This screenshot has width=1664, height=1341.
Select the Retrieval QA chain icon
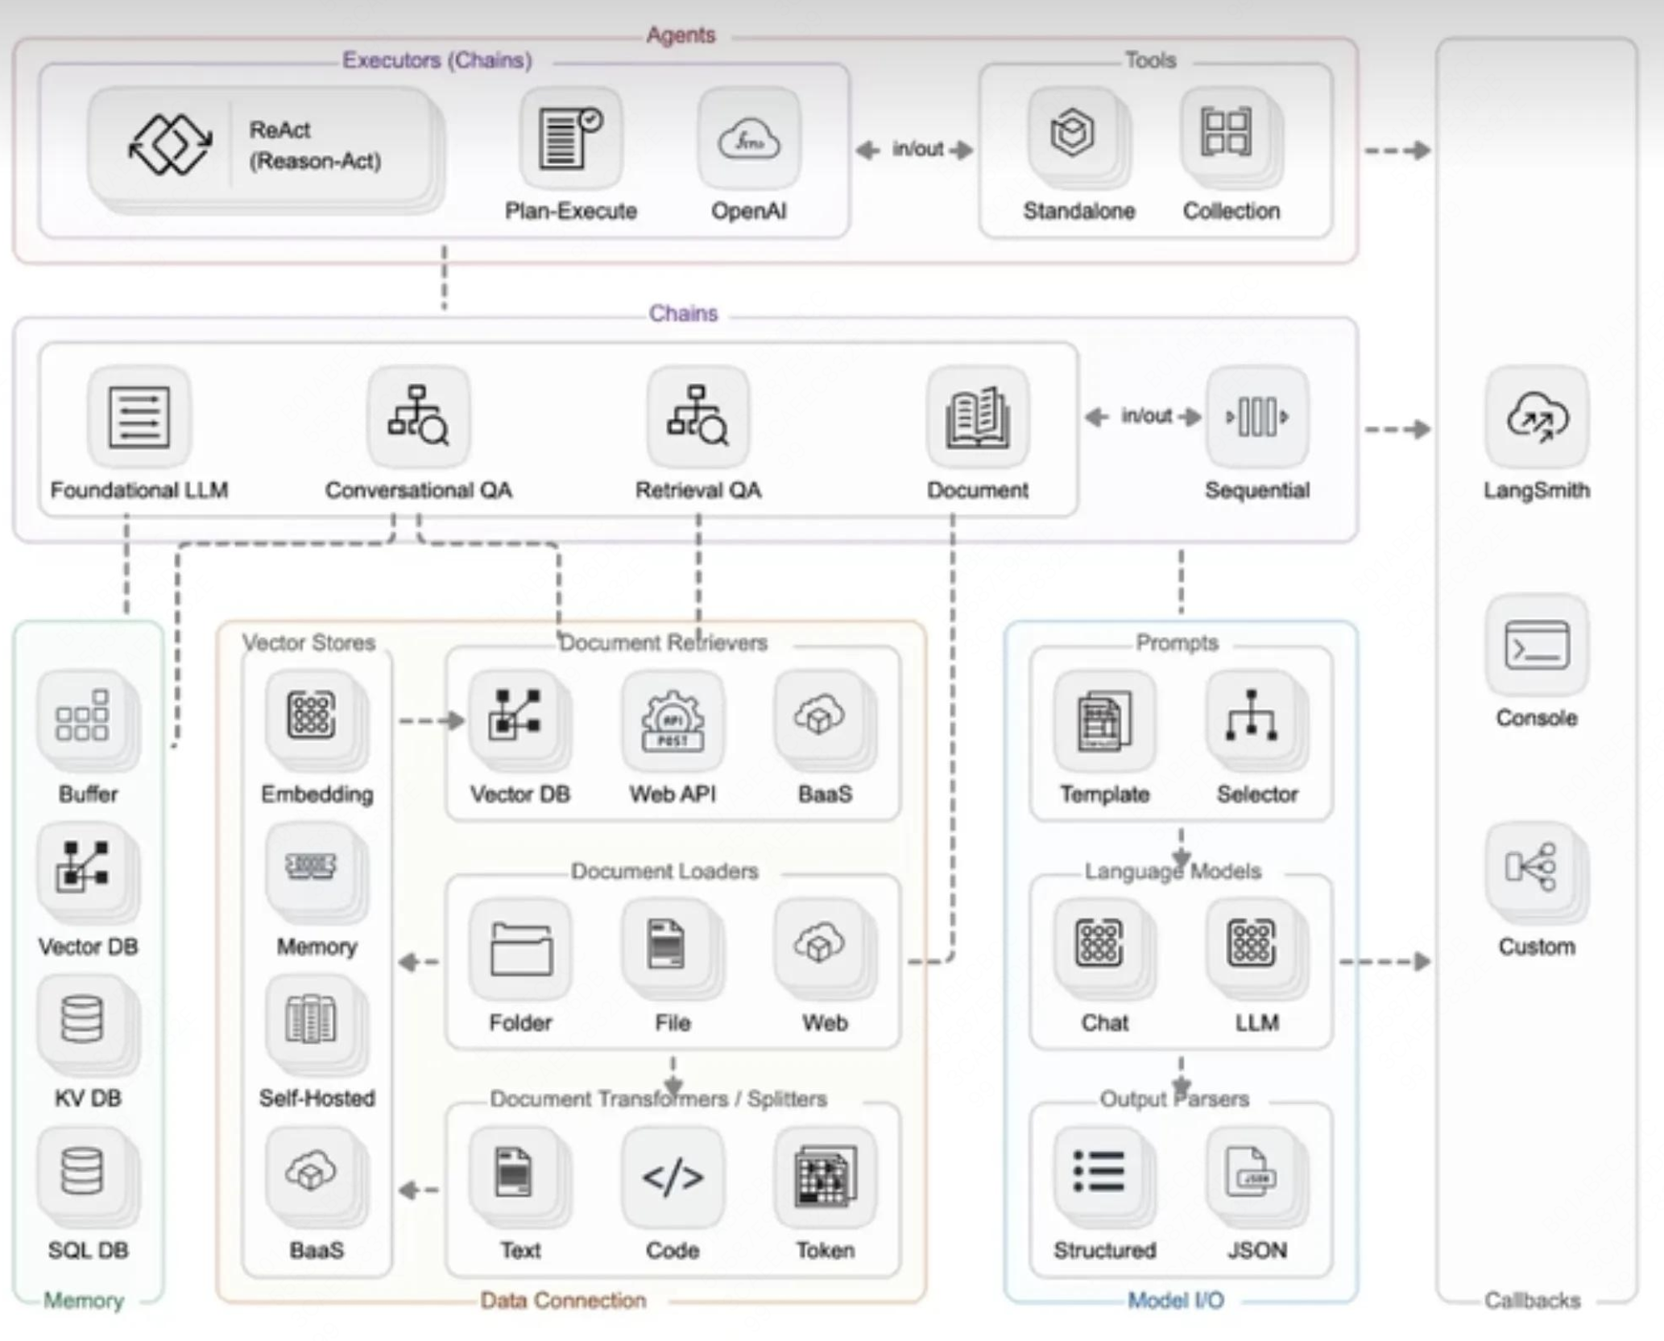tap(698, 417)
